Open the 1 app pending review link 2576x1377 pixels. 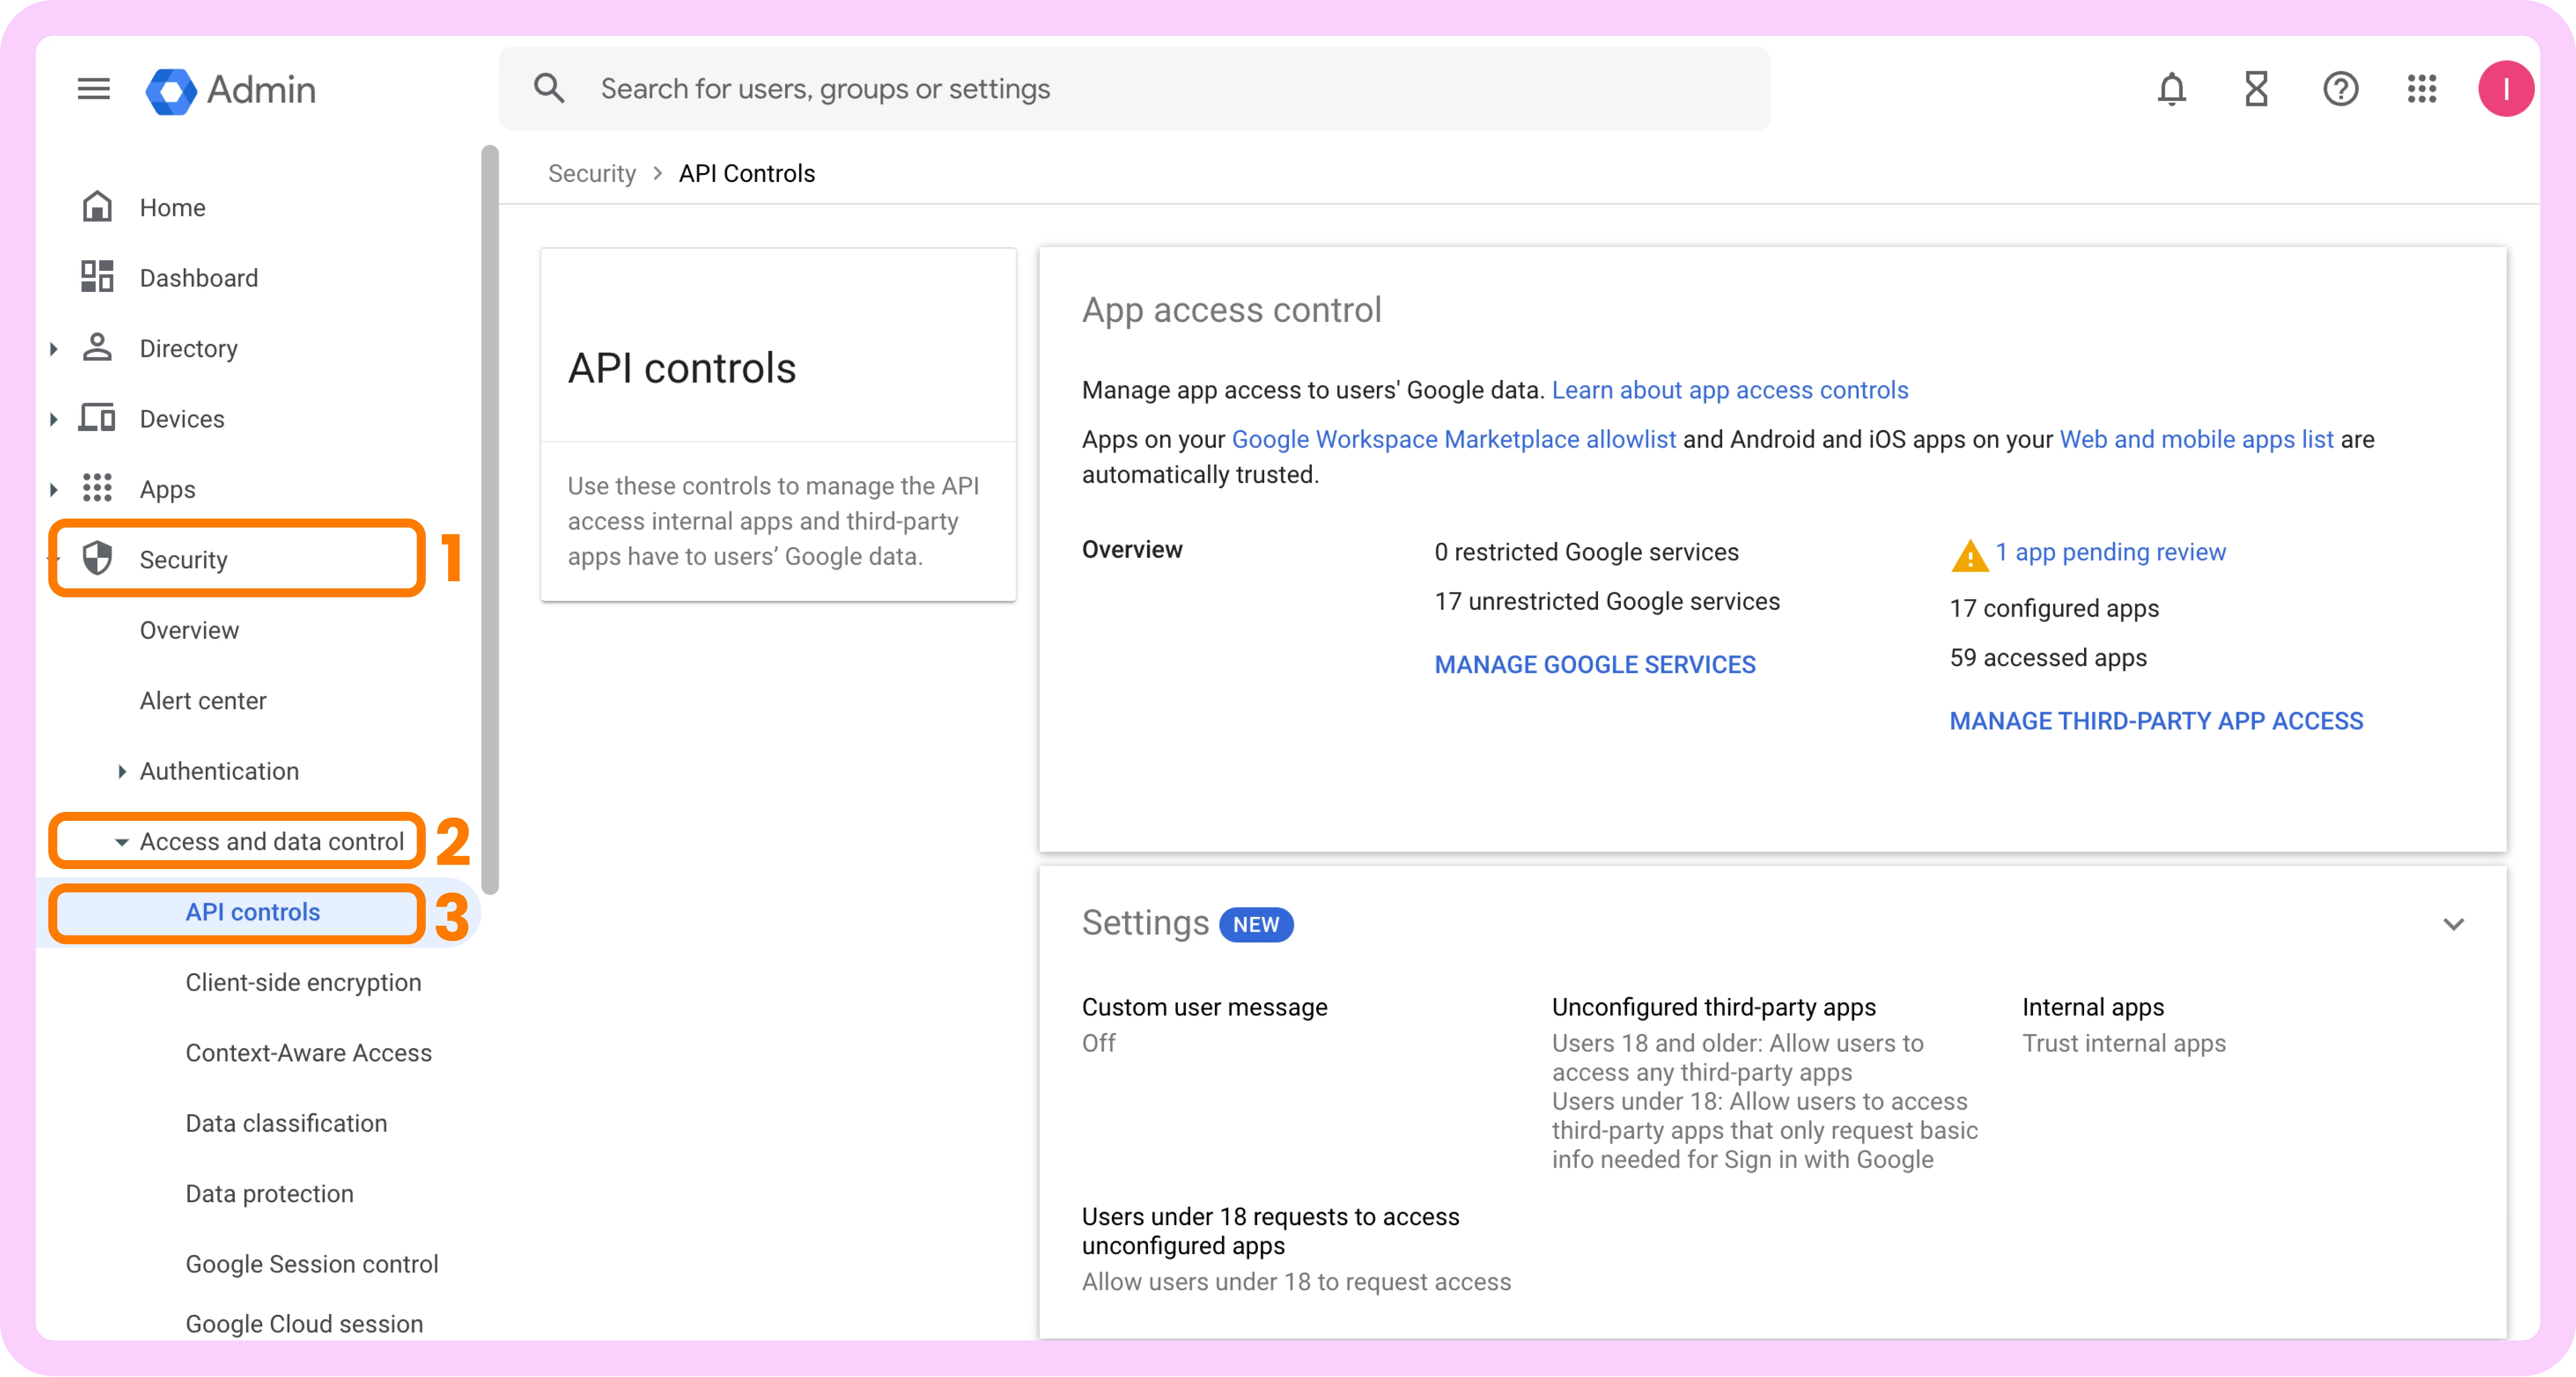click(2110, 552)
